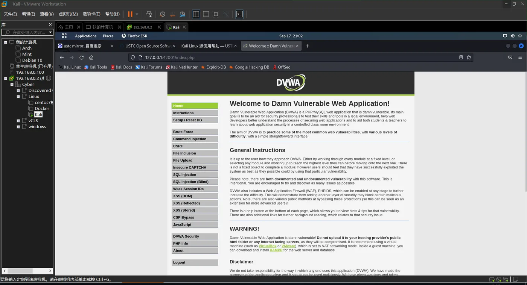Image resolution: width=527 pixels, height=285 pixels.
Task: Follow the VirtualBox hyperlink
Action: pos(267,246)
